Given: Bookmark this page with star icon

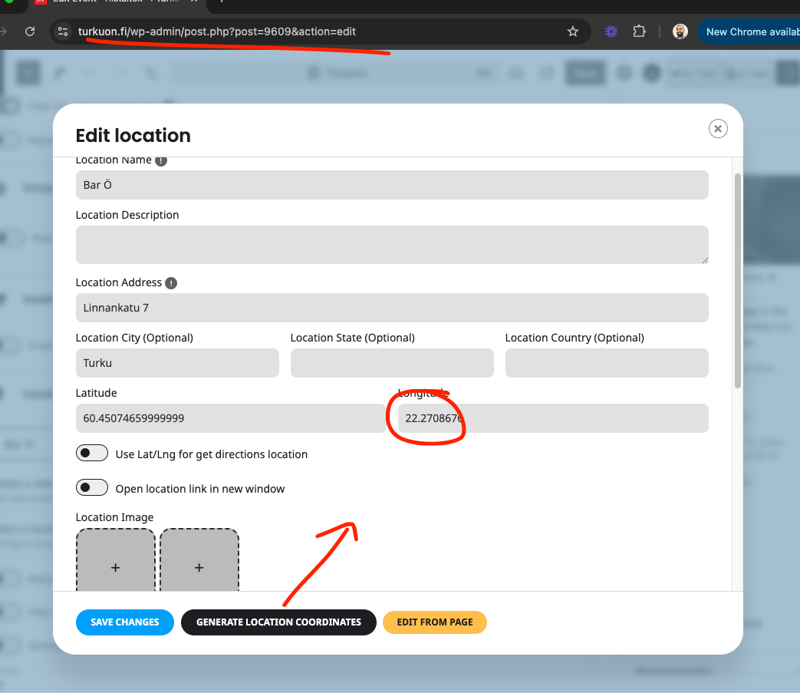Looking at the screenshot, I should (x=572, y=31).
